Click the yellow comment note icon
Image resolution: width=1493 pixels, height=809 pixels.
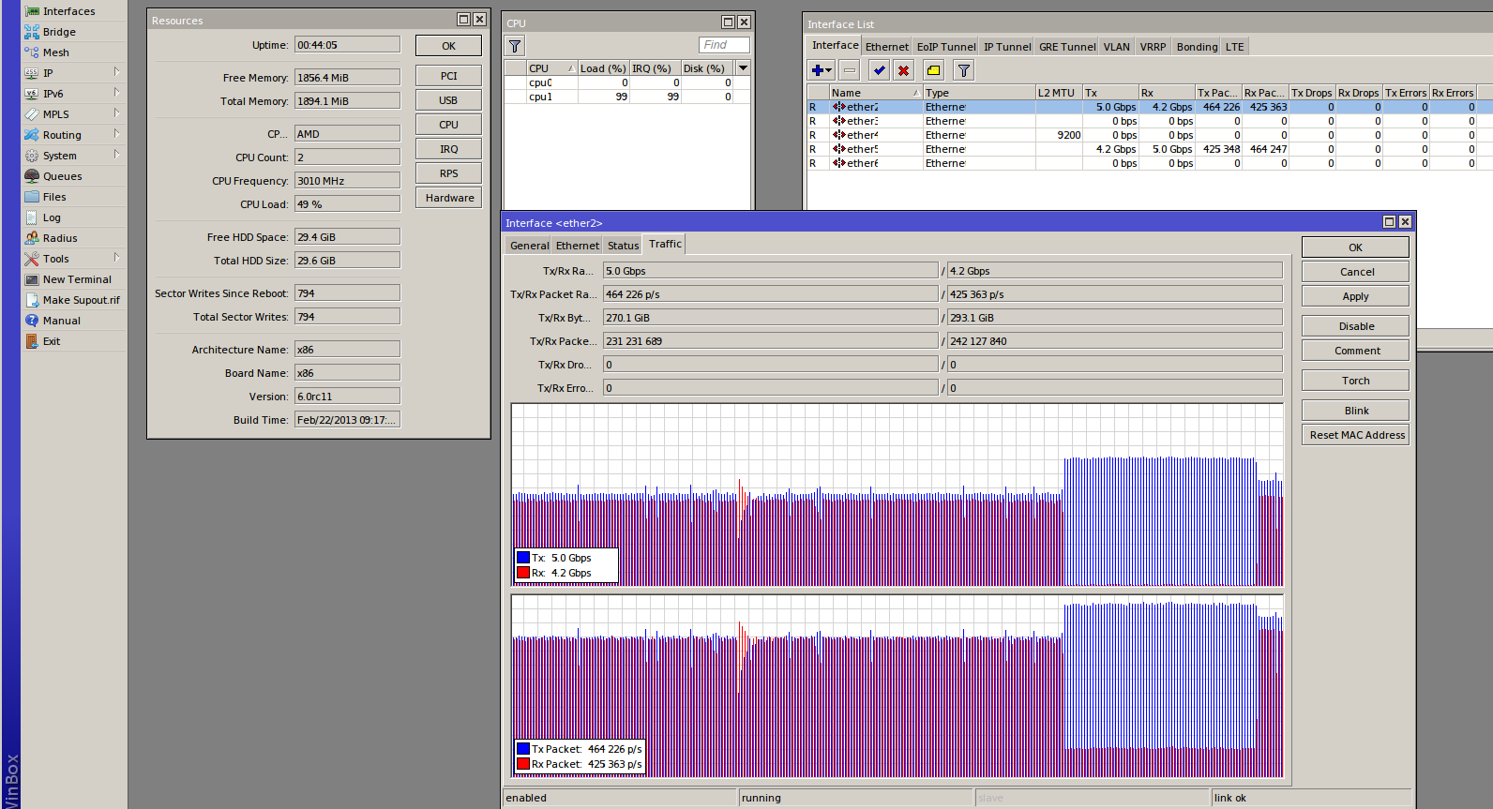[933, 70]
